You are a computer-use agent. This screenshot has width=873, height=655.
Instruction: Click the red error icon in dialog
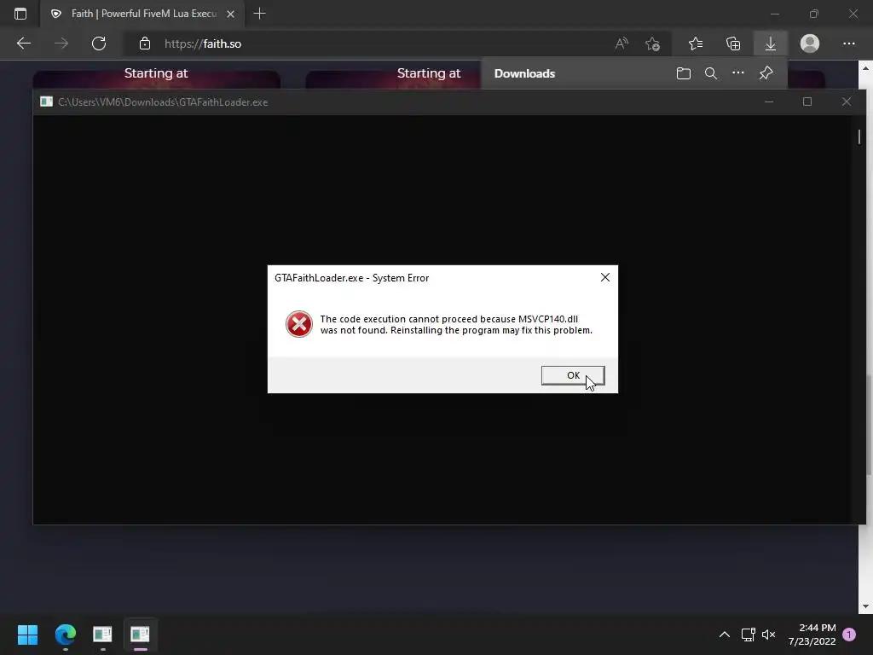coord(299,324)
